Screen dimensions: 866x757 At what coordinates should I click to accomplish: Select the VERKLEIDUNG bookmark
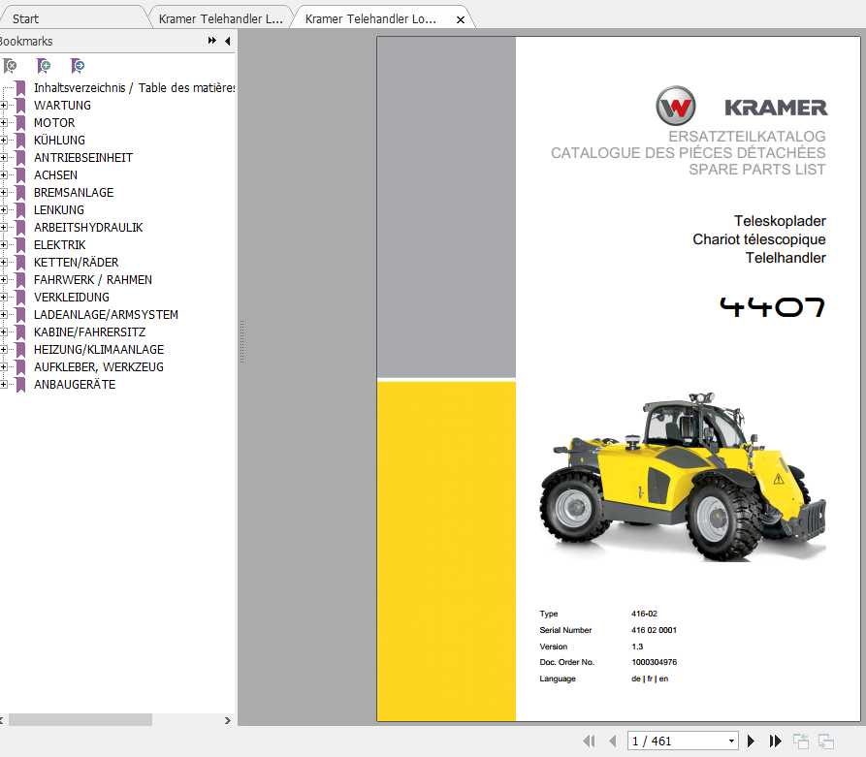point(72,297)
